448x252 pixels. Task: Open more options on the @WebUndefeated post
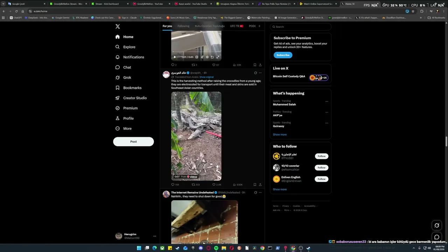click(x=260, y=192)
